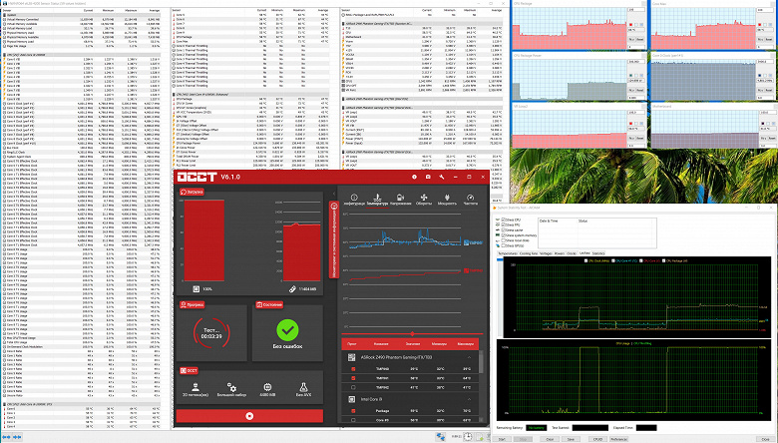The image size is (778, 443).
Task: Toggle Stress CPU in AIDA64
Action: tap(503, 220)
